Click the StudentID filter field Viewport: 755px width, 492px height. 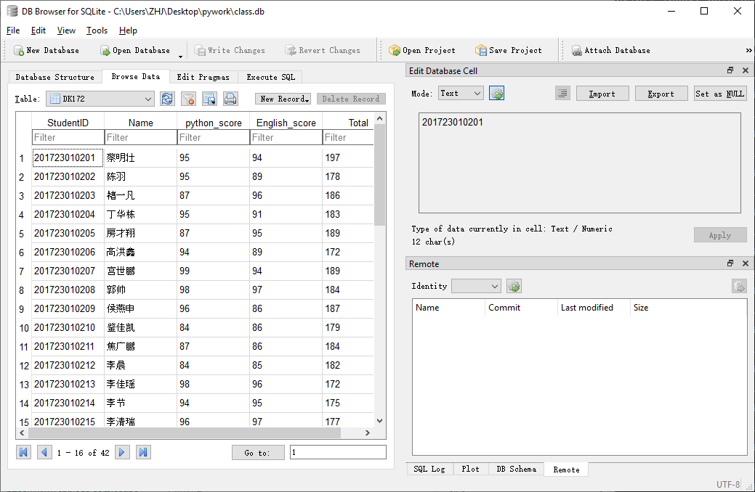point(68,137)
